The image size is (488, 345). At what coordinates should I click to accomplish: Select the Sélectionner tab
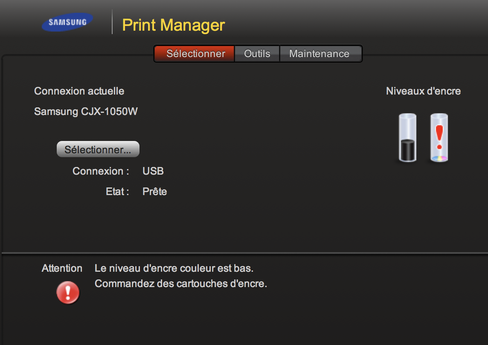pyautogui.click(x=195, y=54)
